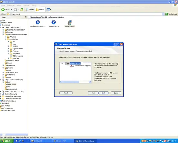Screen dimensions: 178x143
Task: Open the Favoriten menu
Action: (x=27, y=5)
